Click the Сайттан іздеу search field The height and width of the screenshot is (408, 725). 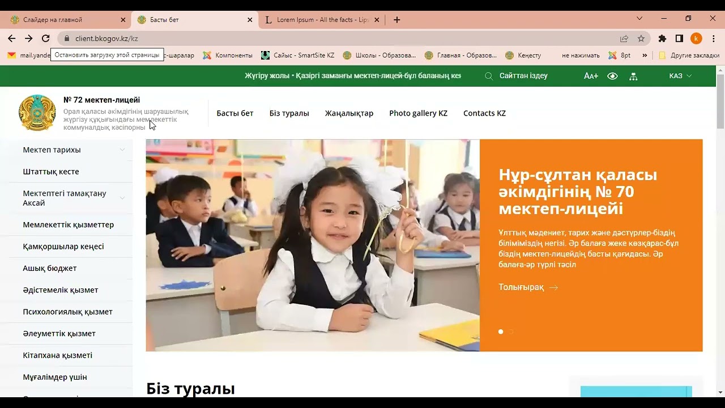pyautogui.click(x=524, y=76)
